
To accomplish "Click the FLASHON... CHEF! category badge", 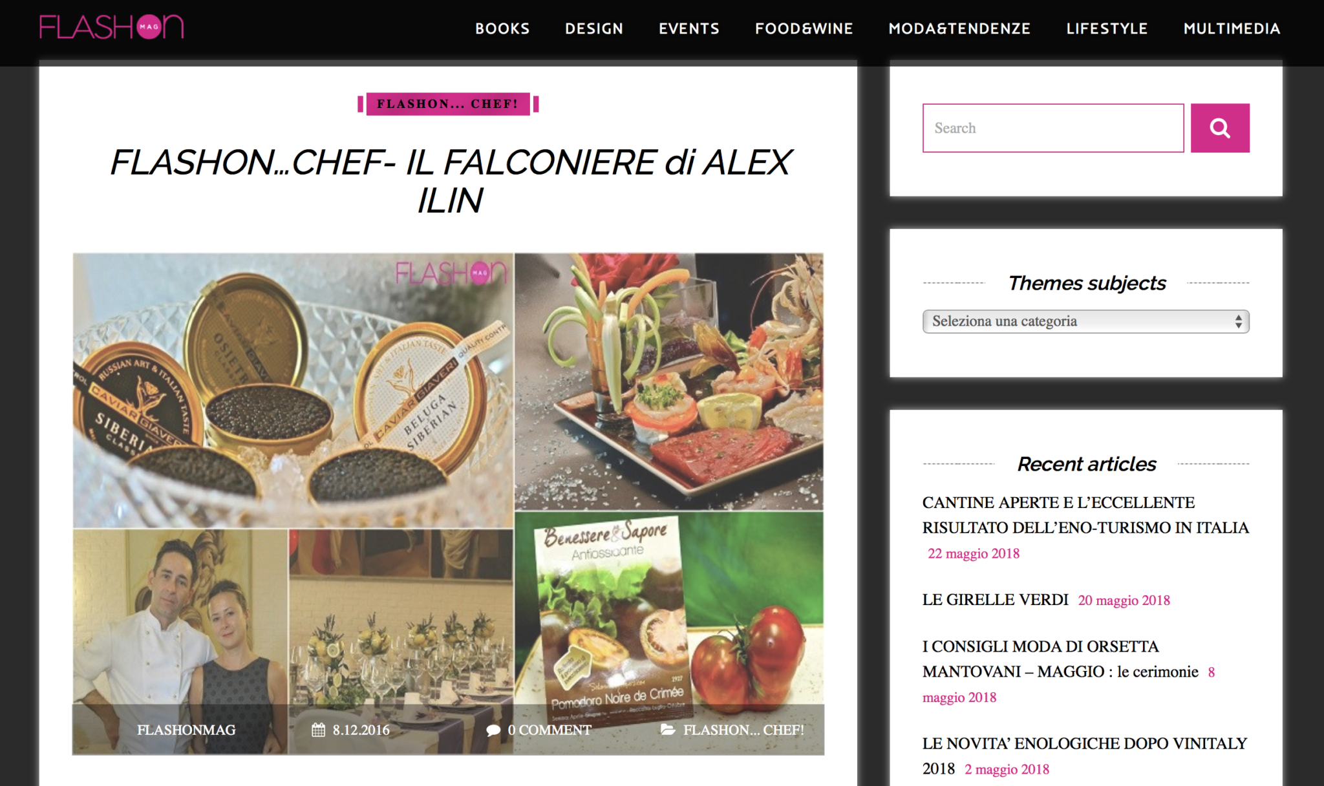I will (x=448, y=104).
